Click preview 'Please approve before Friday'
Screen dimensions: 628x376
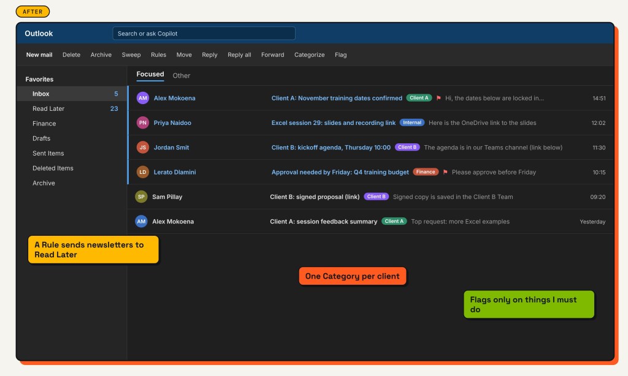pos(494,173)
